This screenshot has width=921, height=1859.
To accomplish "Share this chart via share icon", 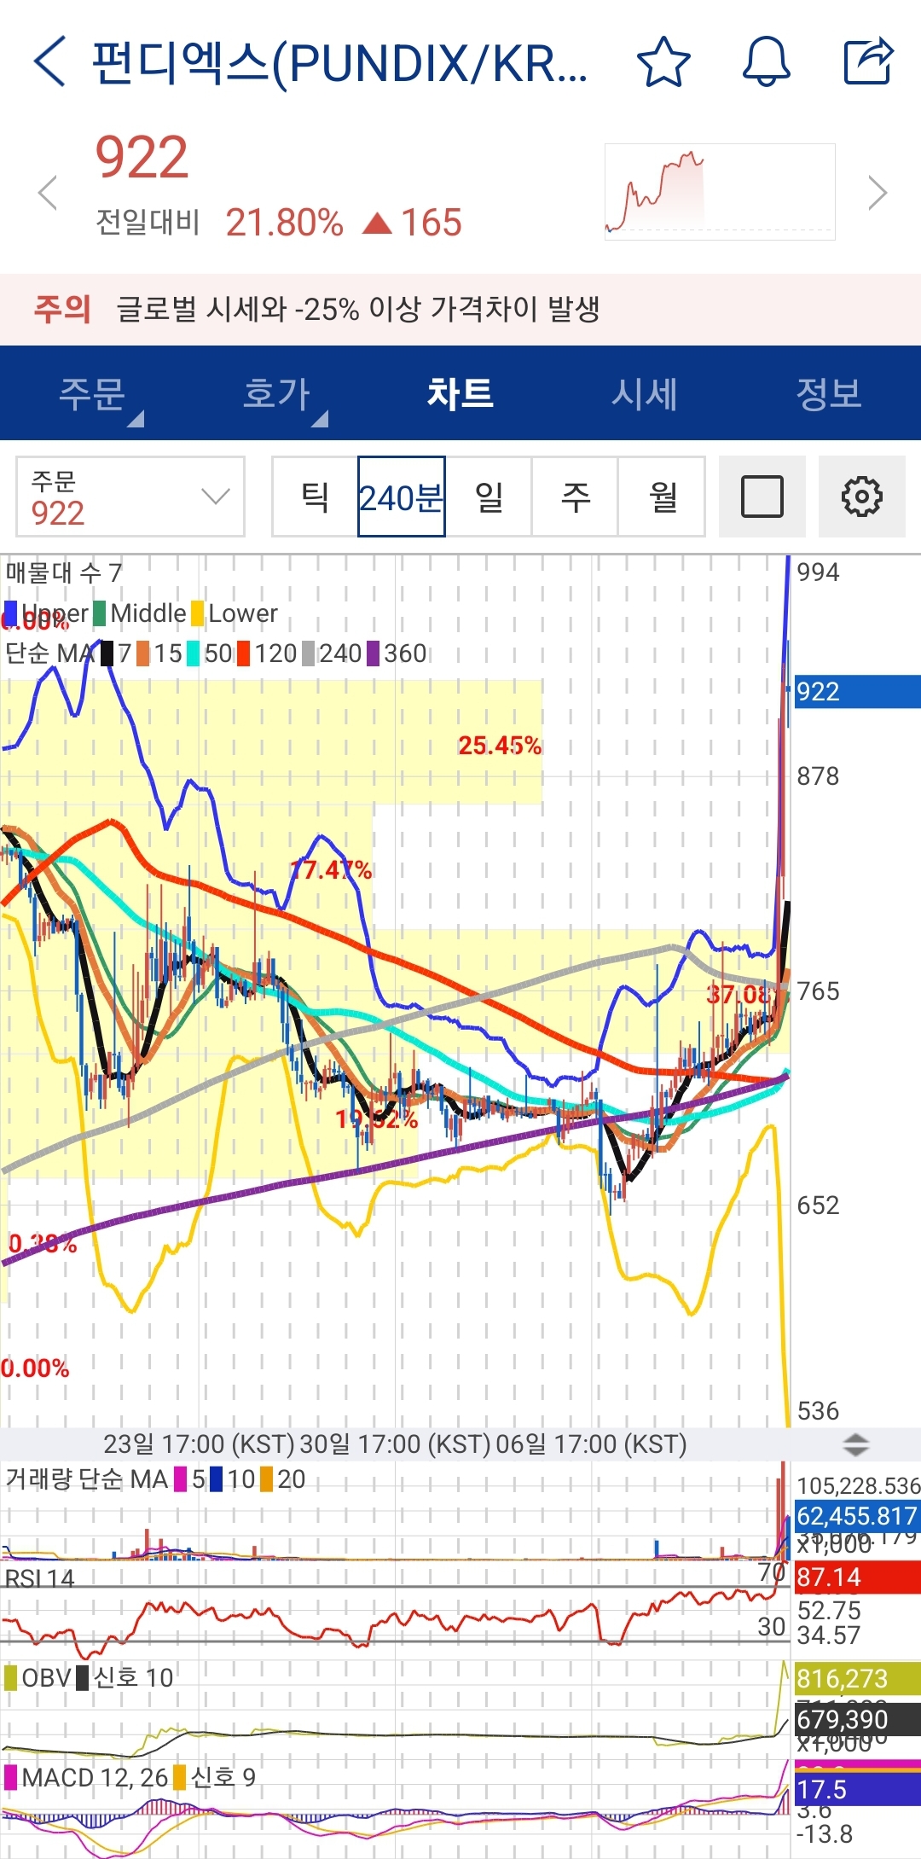I will click(868, 61).
